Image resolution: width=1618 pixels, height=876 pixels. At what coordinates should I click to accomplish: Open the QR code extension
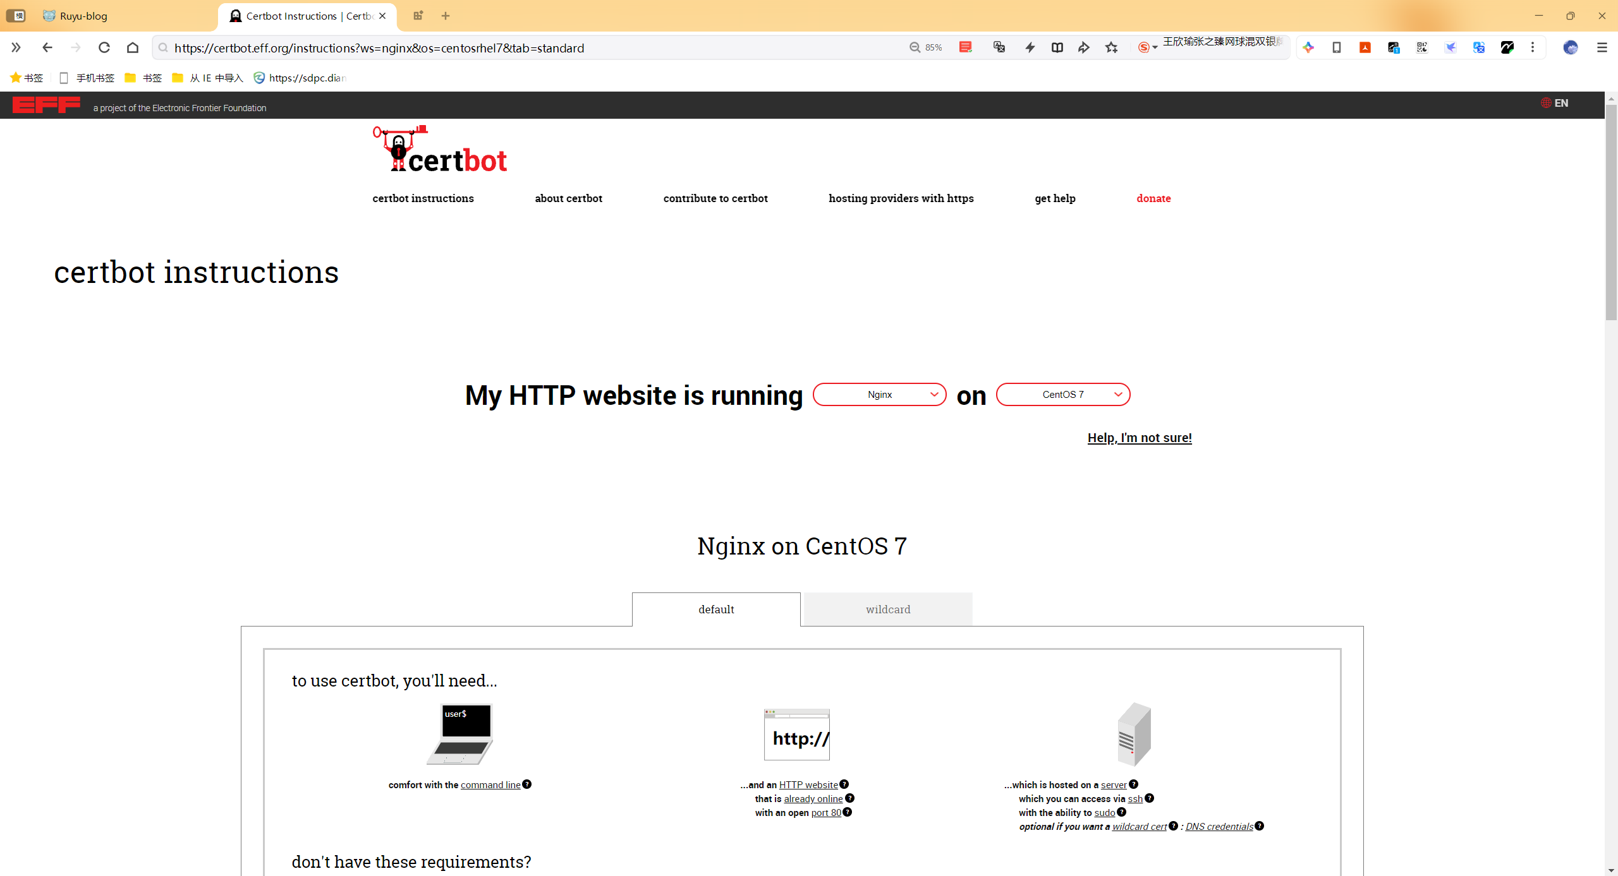pos(1422,47)
